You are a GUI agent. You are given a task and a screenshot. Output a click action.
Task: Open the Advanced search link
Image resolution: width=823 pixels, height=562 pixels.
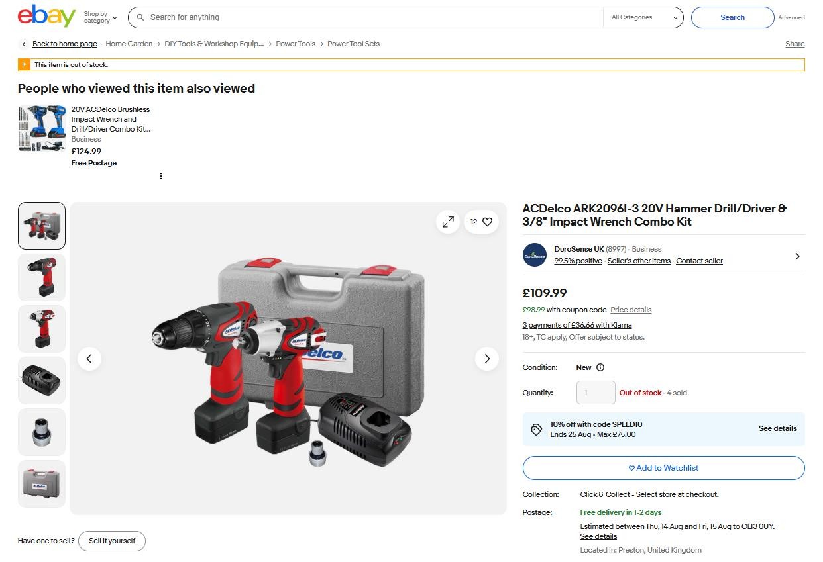(x=791, y=17)
